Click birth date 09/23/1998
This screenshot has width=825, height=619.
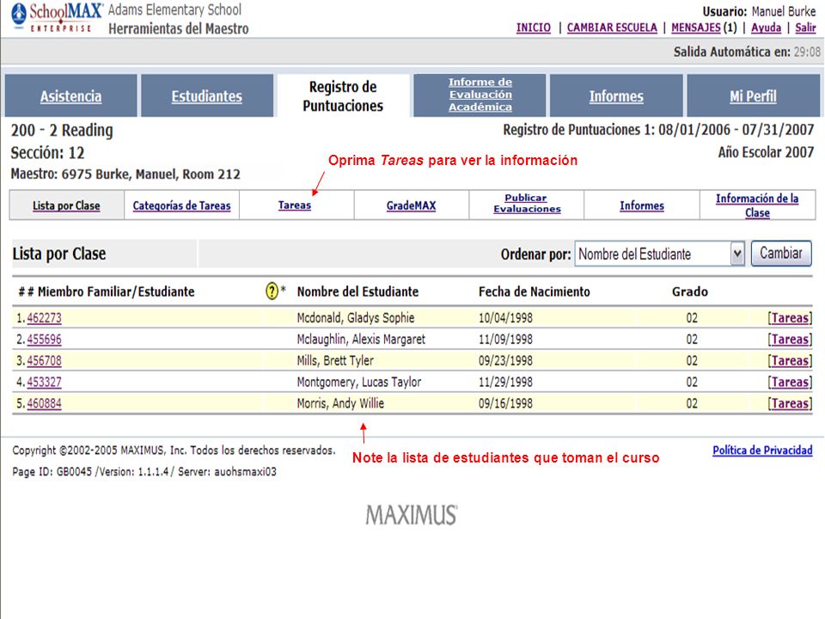[x=505, y=360]
